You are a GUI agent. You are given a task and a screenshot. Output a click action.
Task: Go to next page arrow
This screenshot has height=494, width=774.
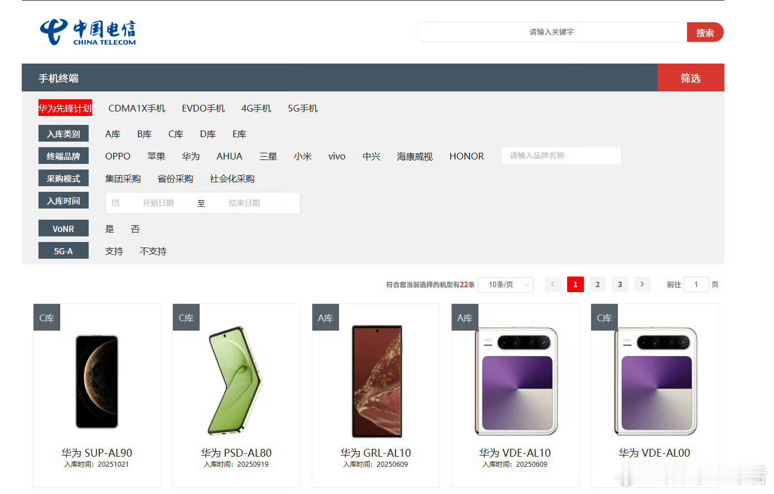pyautogui.click(x=642, y=284)
